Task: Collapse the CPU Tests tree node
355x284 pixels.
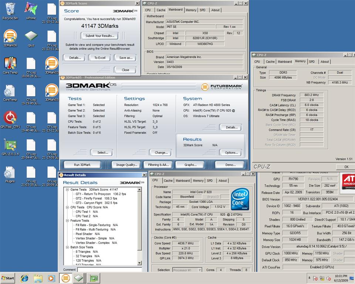Action: pos(67,207)
